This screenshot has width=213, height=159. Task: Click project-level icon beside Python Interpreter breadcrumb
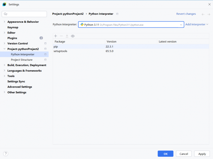click(x=117, y=14)
